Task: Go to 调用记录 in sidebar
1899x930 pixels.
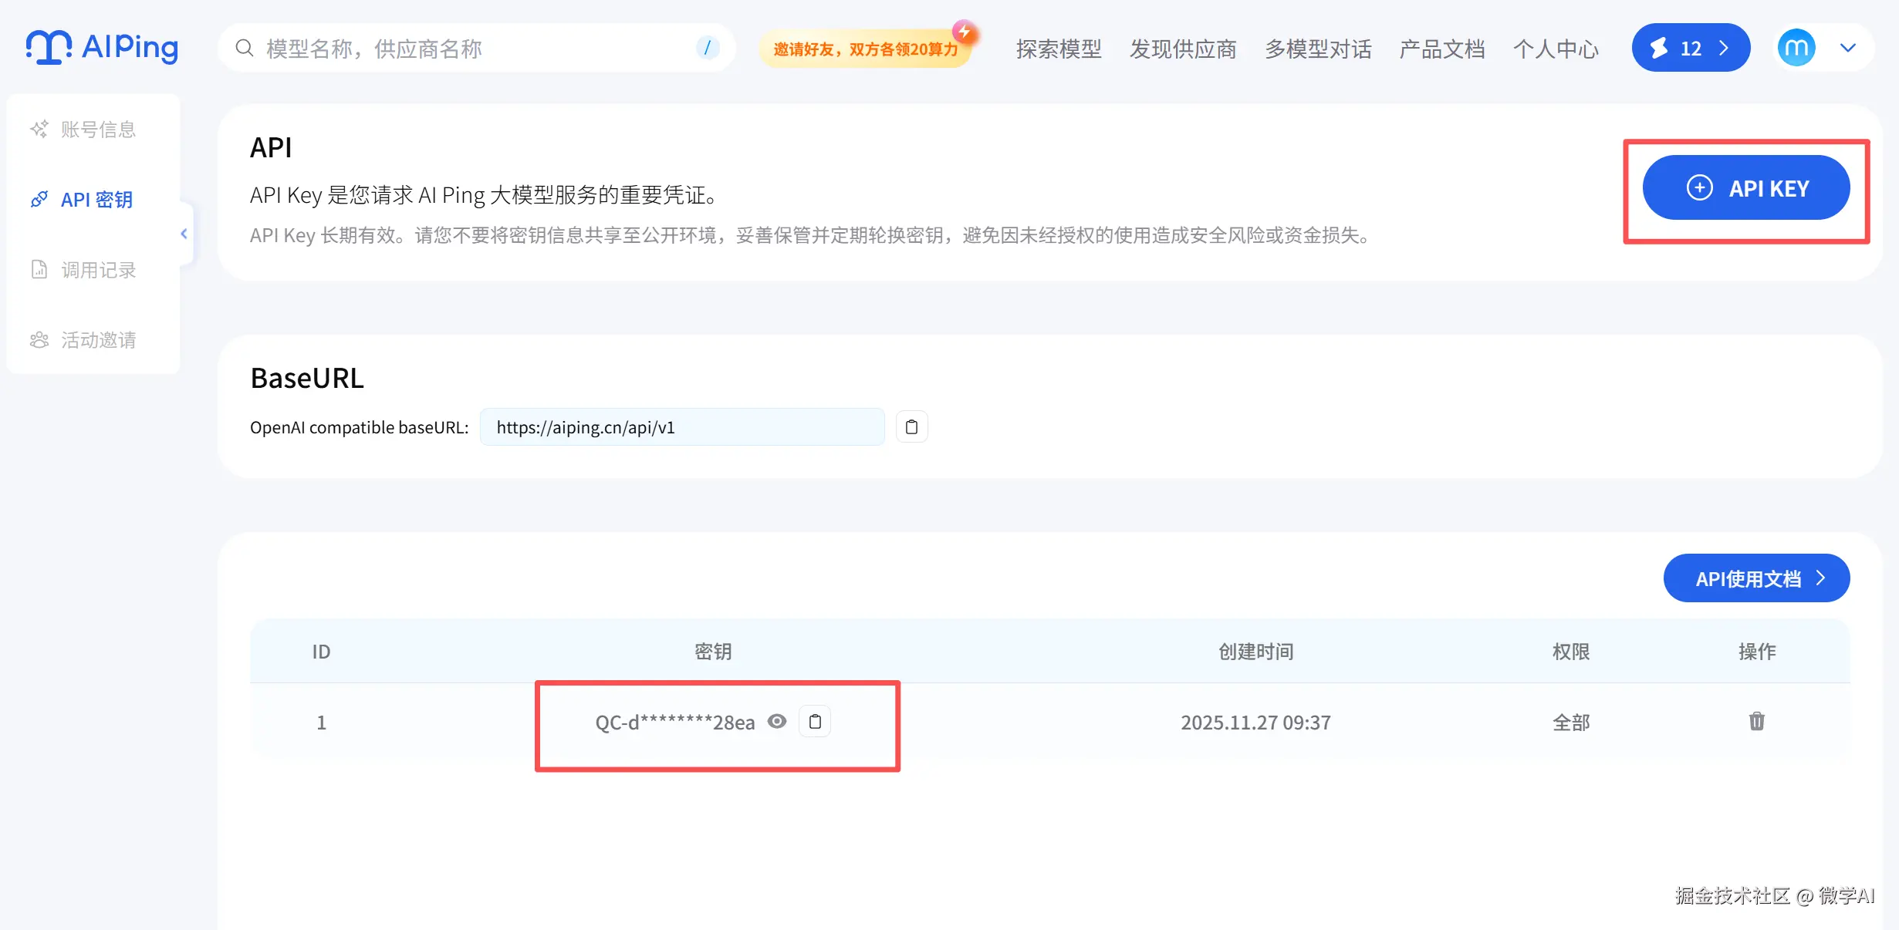Action: [98, 270]
